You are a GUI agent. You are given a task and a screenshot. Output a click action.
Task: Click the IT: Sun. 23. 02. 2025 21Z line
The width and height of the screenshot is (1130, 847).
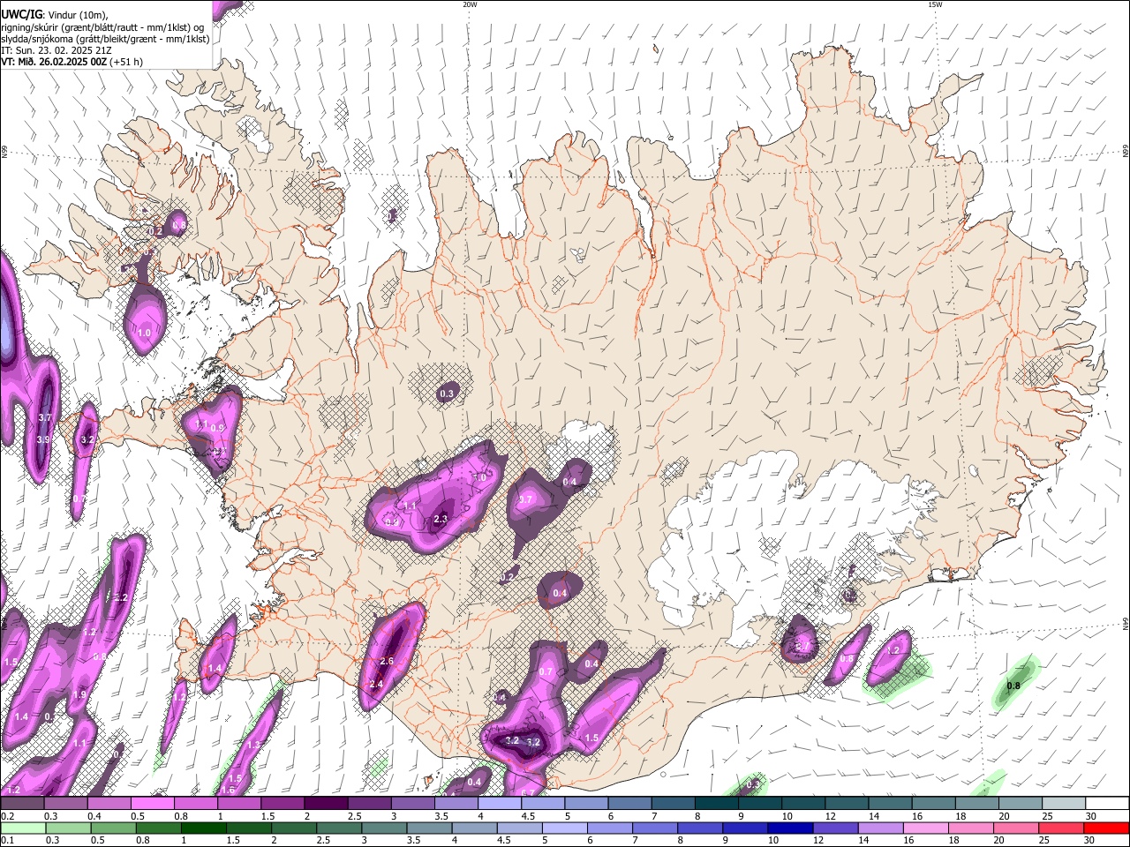coord(56,50)
